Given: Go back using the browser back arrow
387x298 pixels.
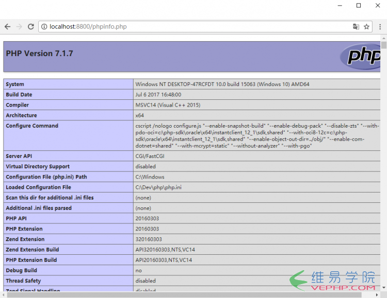Looking at the screenshot, I should pos(8,27).
